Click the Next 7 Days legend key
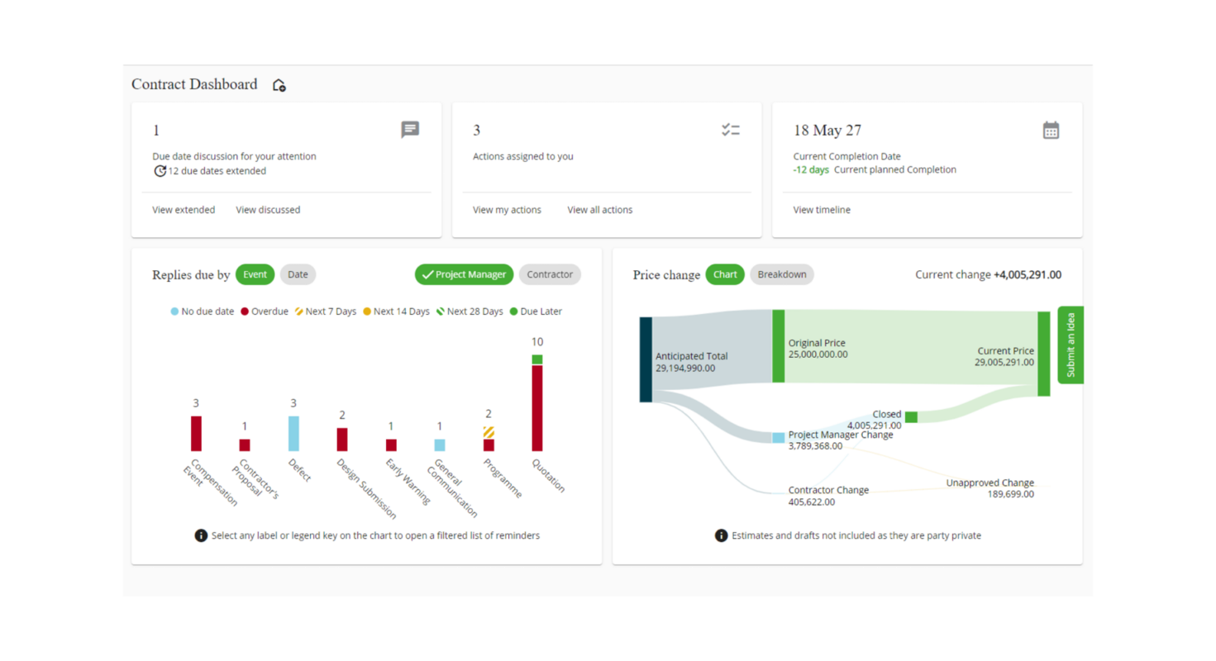 tap(326, 311)
